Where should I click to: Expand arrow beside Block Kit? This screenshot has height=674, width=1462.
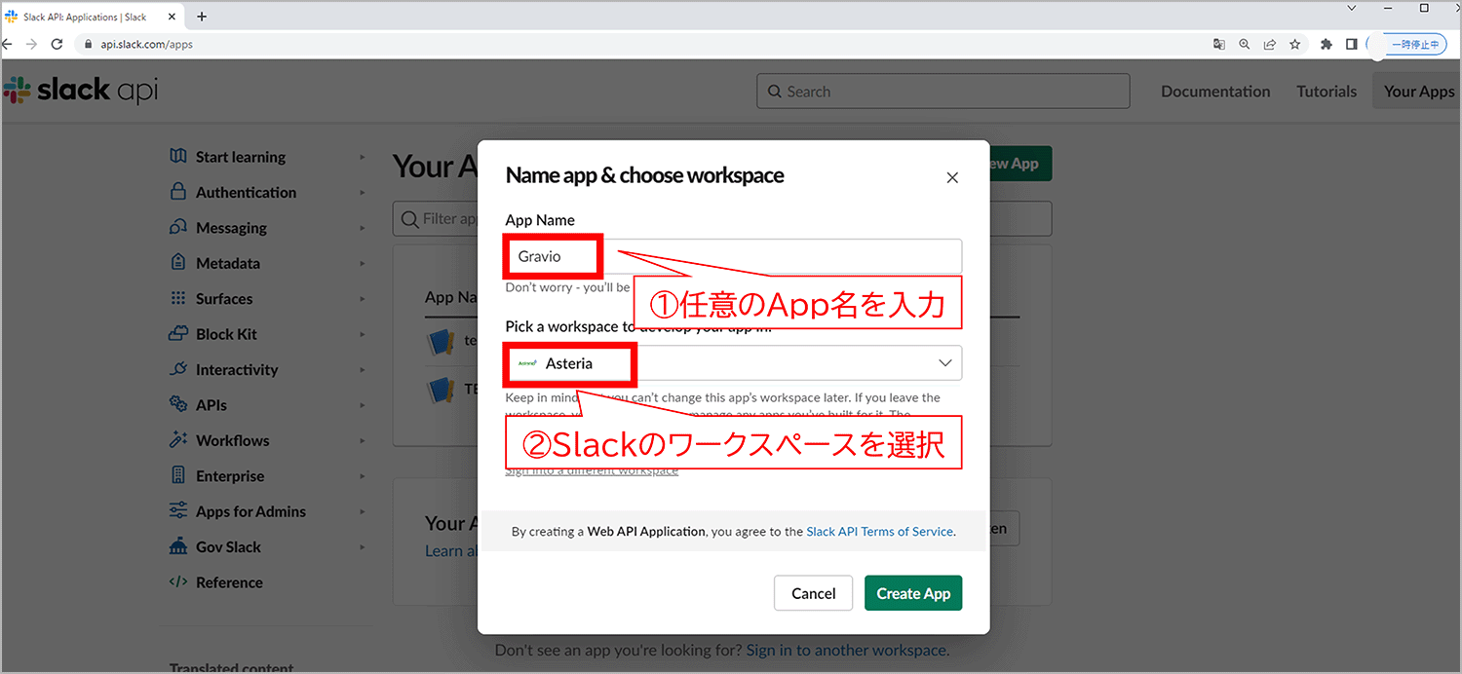click(362, 334)
